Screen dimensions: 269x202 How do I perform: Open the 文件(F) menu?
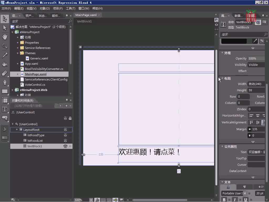coord(6,8)
